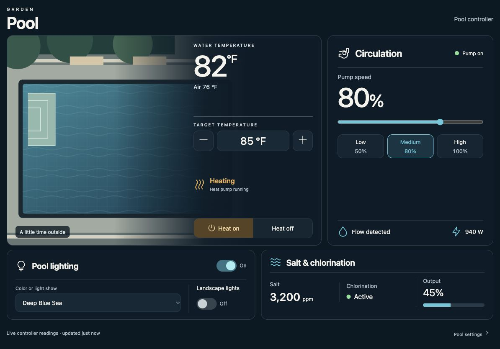Screen dimensions: 500x349
Task: Click the 'Pool' page heading
Action: click(23, 23)
